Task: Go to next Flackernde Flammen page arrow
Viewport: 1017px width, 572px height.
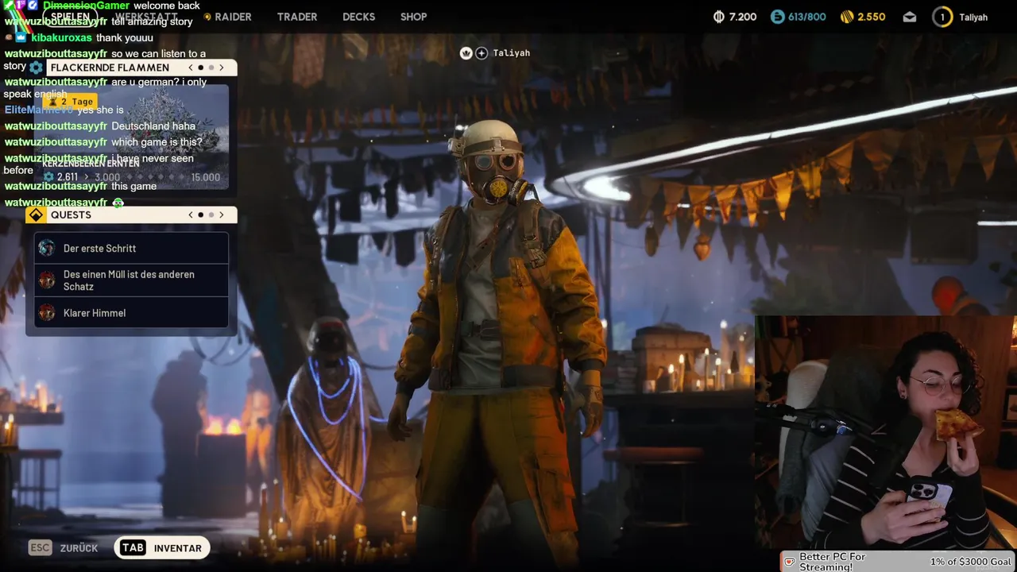Action: coord(222,68)
